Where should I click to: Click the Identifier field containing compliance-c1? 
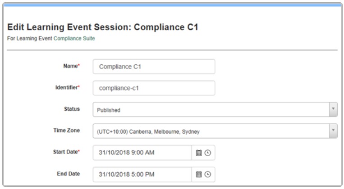click(x=154, y=88)
